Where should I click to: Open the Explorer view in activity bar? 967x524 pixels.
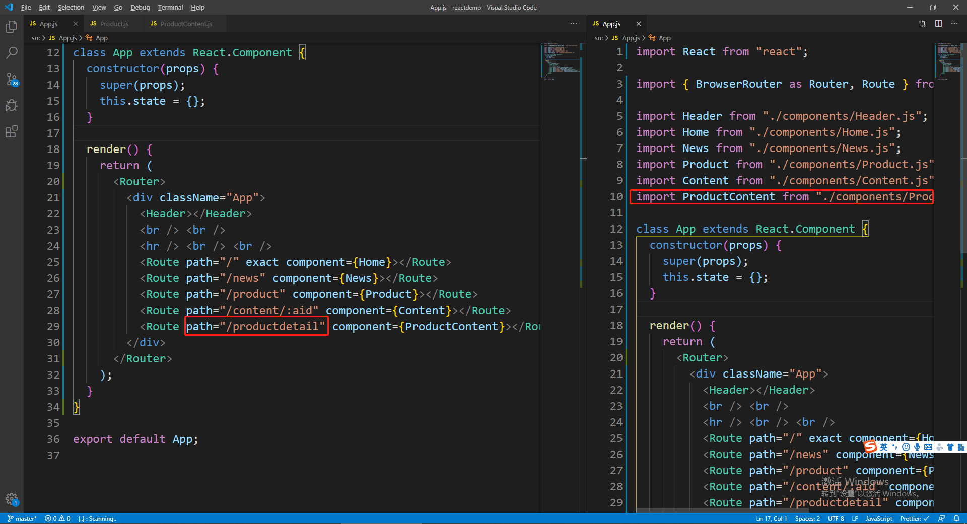pos(12,27)
